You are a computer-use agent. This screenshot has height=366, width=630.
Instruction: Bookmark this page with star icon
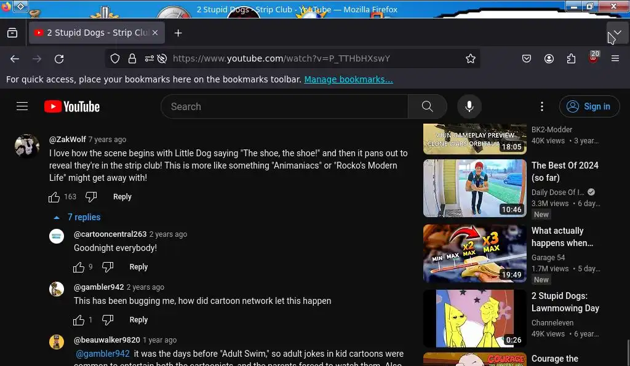click(471, 58)
